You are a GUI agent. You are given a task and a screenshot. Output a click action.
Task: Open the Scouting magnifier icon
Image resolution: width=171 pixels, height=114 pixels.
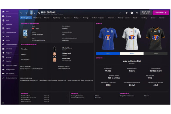3,57
